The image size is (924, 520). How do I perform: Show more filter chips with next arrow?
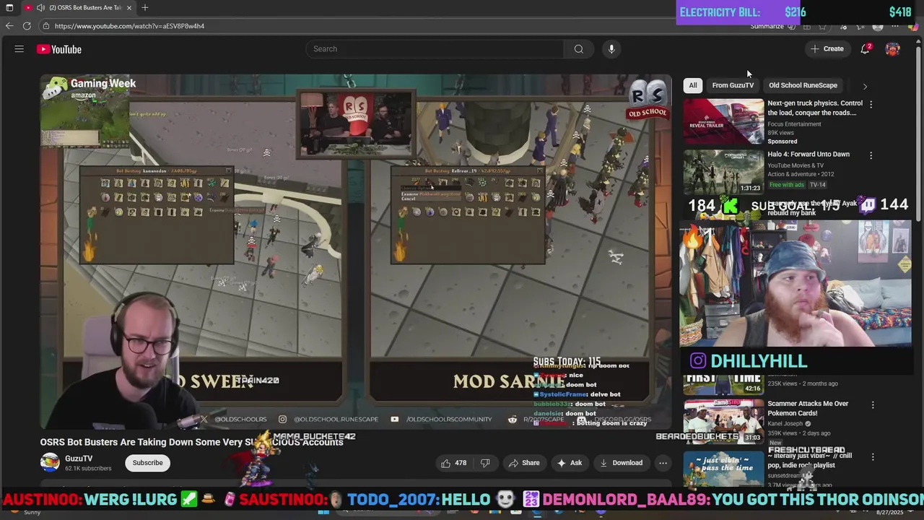[x=865, y=86]
